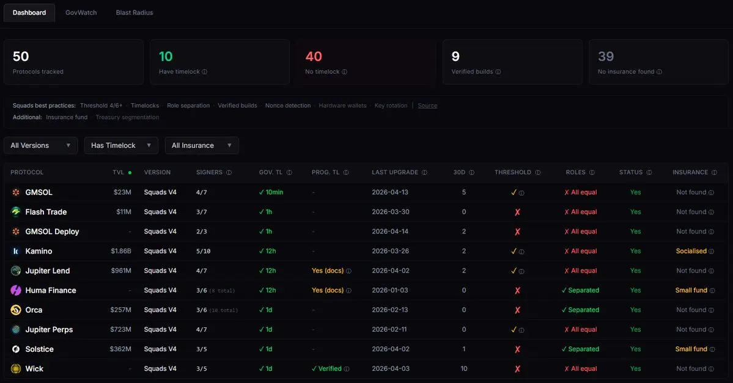Click the GMSOL Deploy logo icon

click(x=16, y=232)
